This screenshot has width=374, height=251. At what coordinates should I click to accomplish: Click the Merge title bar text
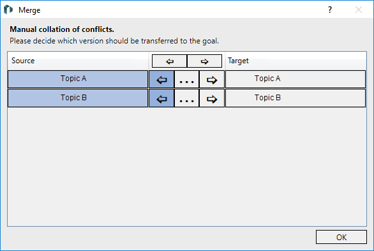(x=29, y=10)
